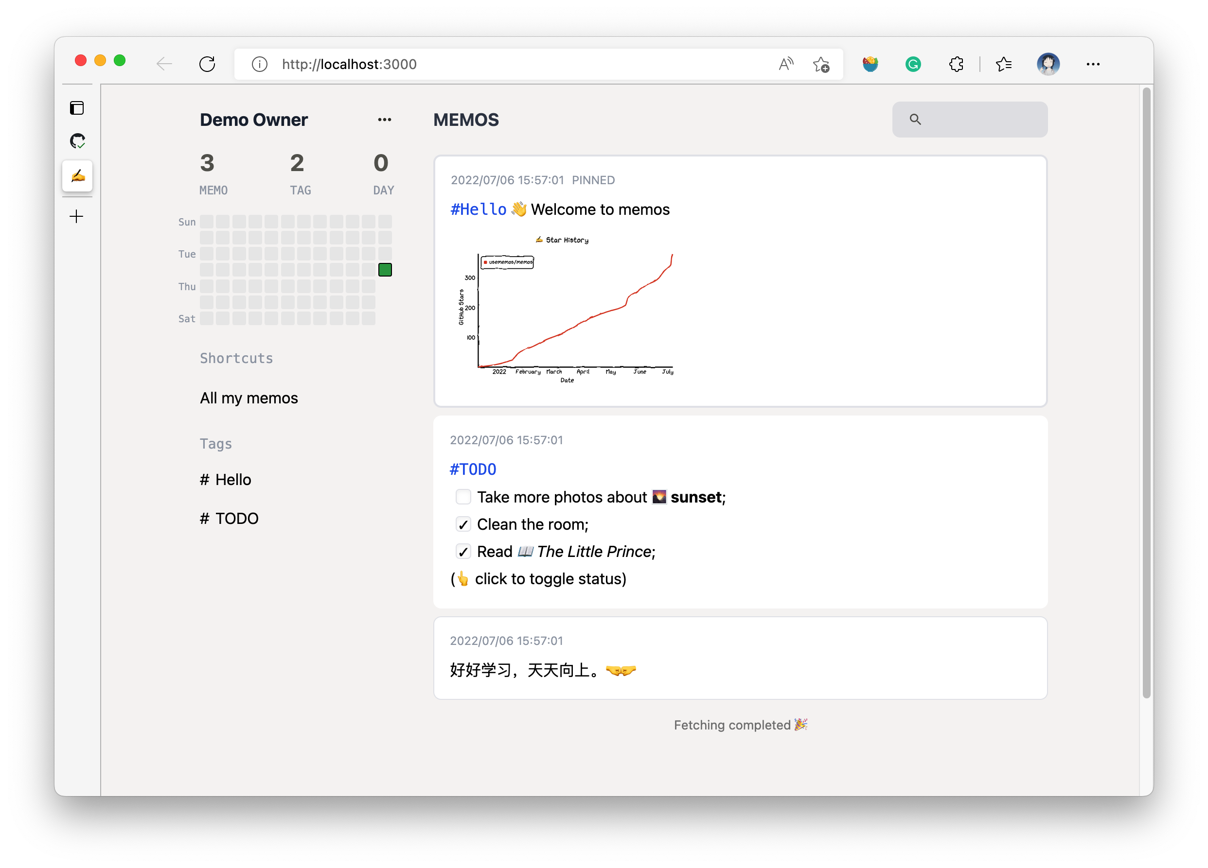
Task: Add page to favorites star icon
Action: 821,64
